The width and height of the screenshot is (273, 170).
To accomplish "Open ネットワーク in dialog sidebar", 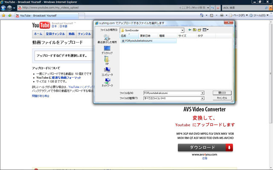I will pyautogui.click(x=107, y=82).
